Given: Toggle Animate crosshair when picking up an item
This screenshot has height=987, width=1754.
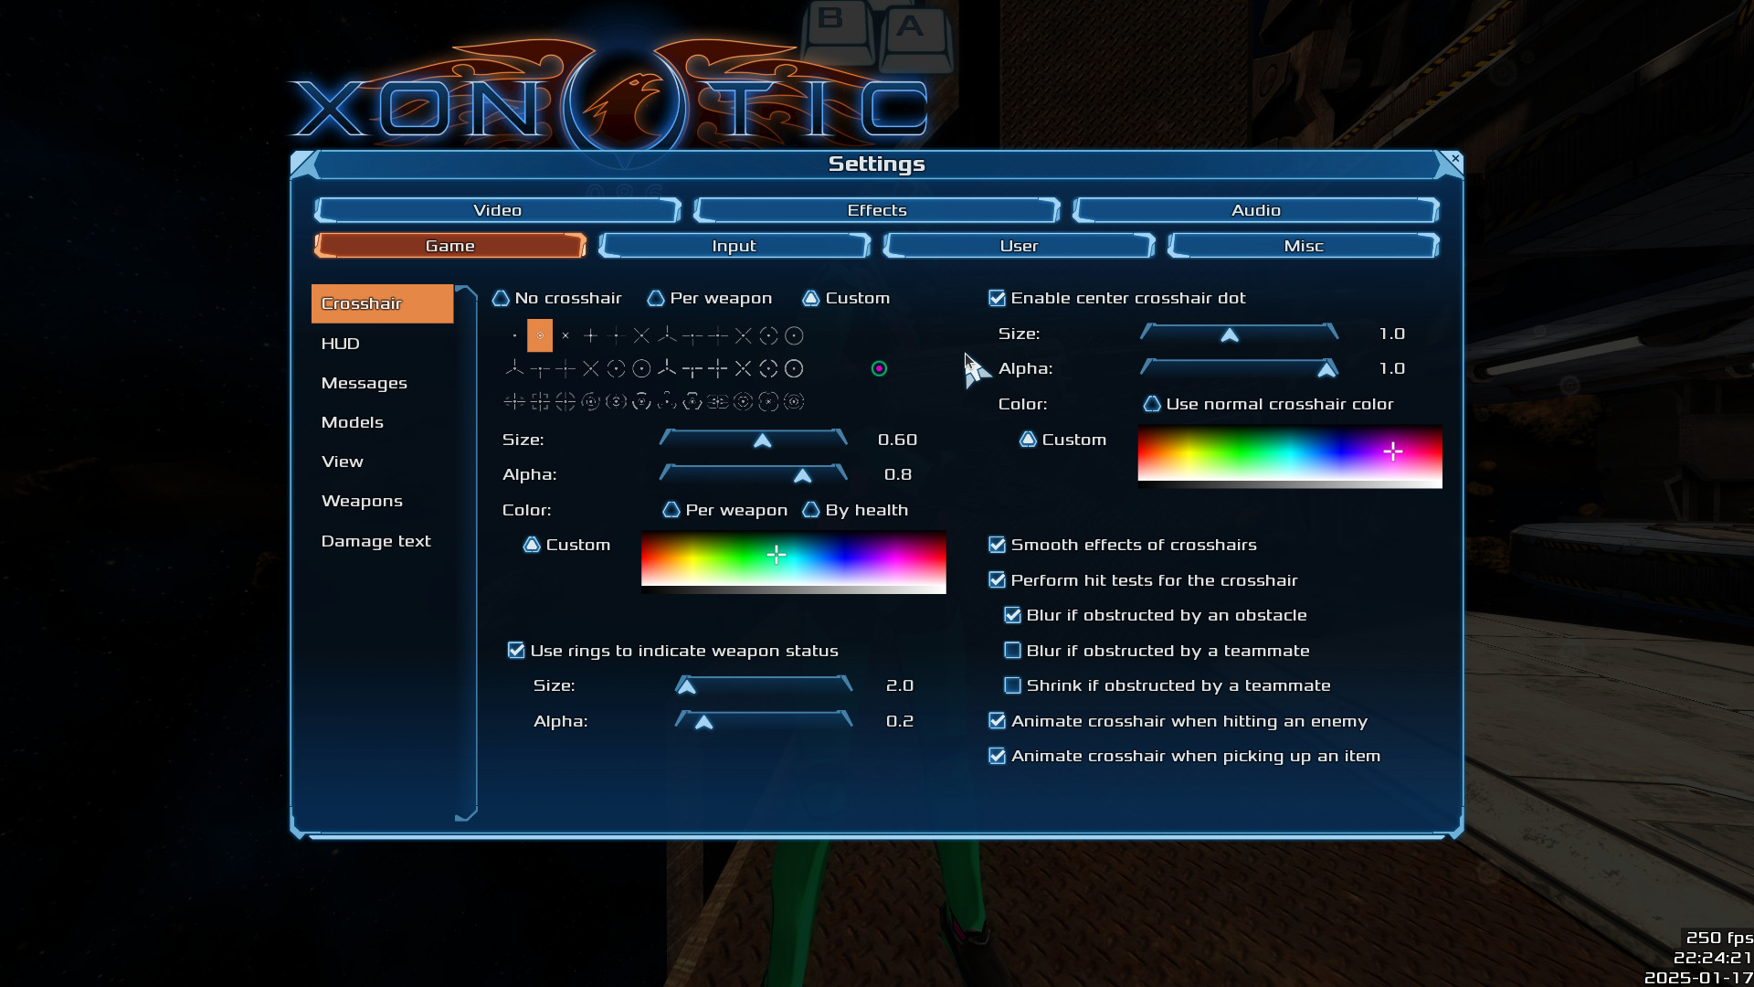Looking at the screenshot, I should [1185, 756].
